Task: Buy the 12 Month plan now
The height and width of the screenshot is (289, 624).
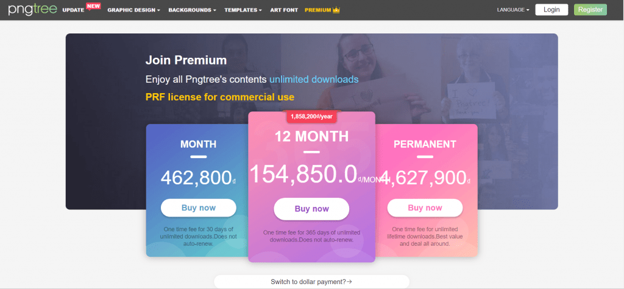Action: (x=311, y=209)
